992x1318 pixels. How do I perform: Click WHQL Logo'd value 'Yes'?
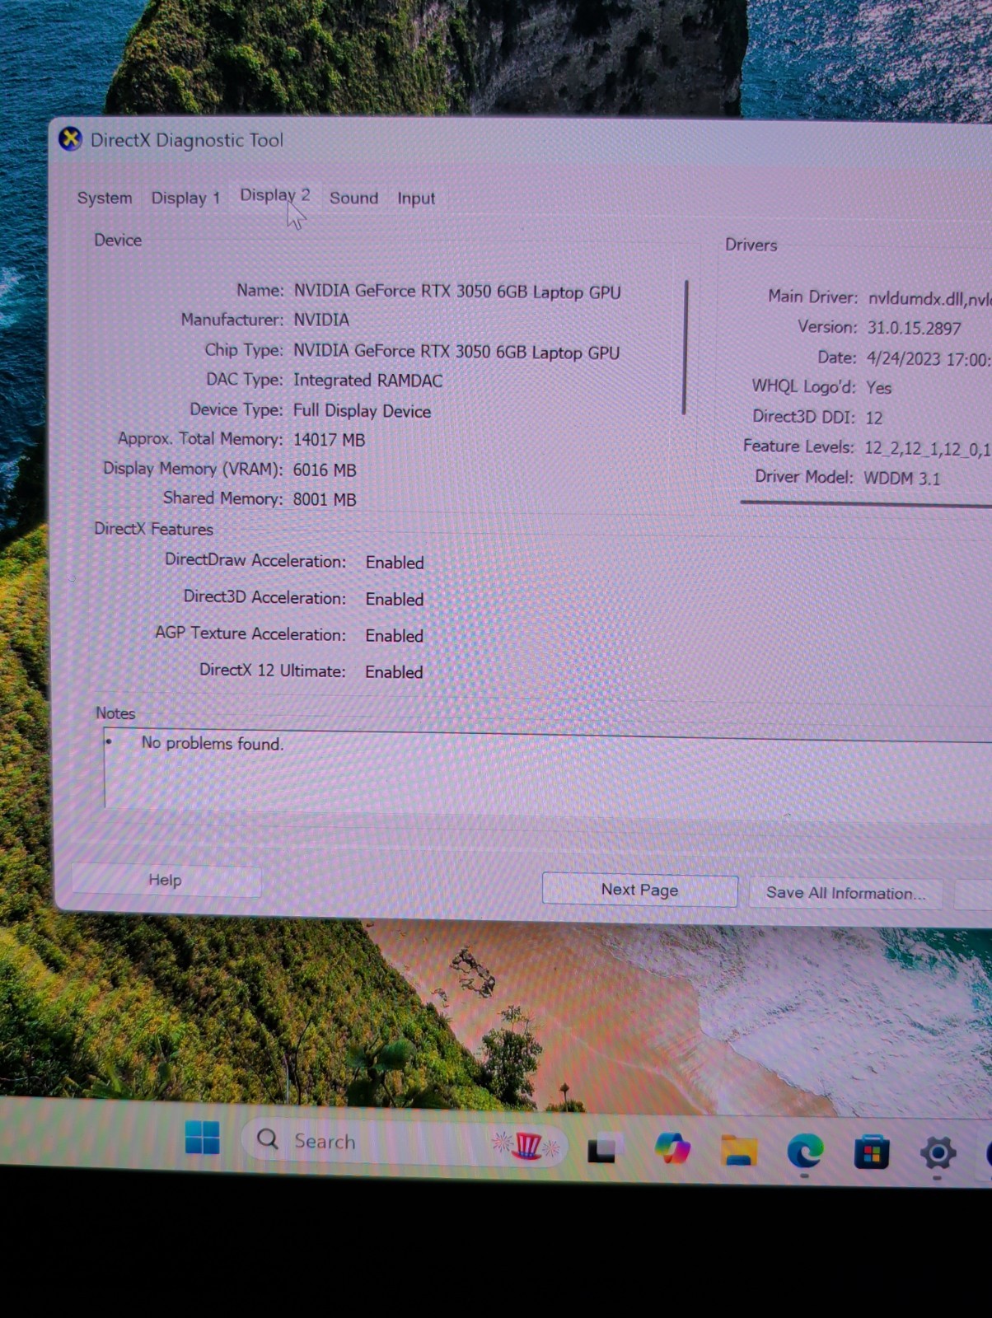click(x=878, y=387)
